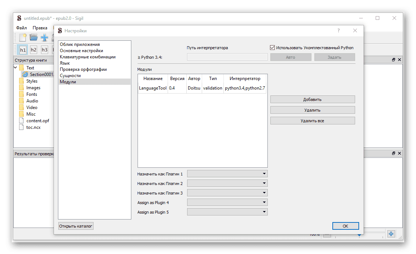The image size is (416, 254).
Task: Go to Сущности settings page
Action: tap(95, 76)
